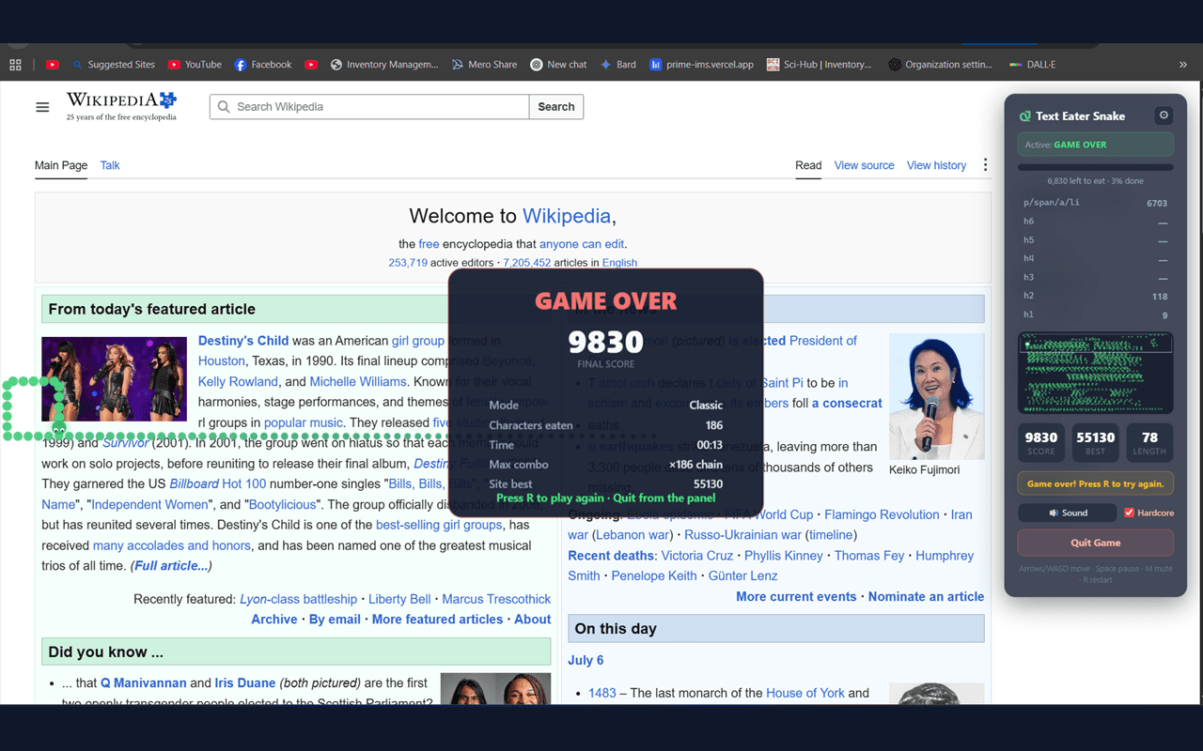
Task: Open the Archive link
Action: click(273, 620)
